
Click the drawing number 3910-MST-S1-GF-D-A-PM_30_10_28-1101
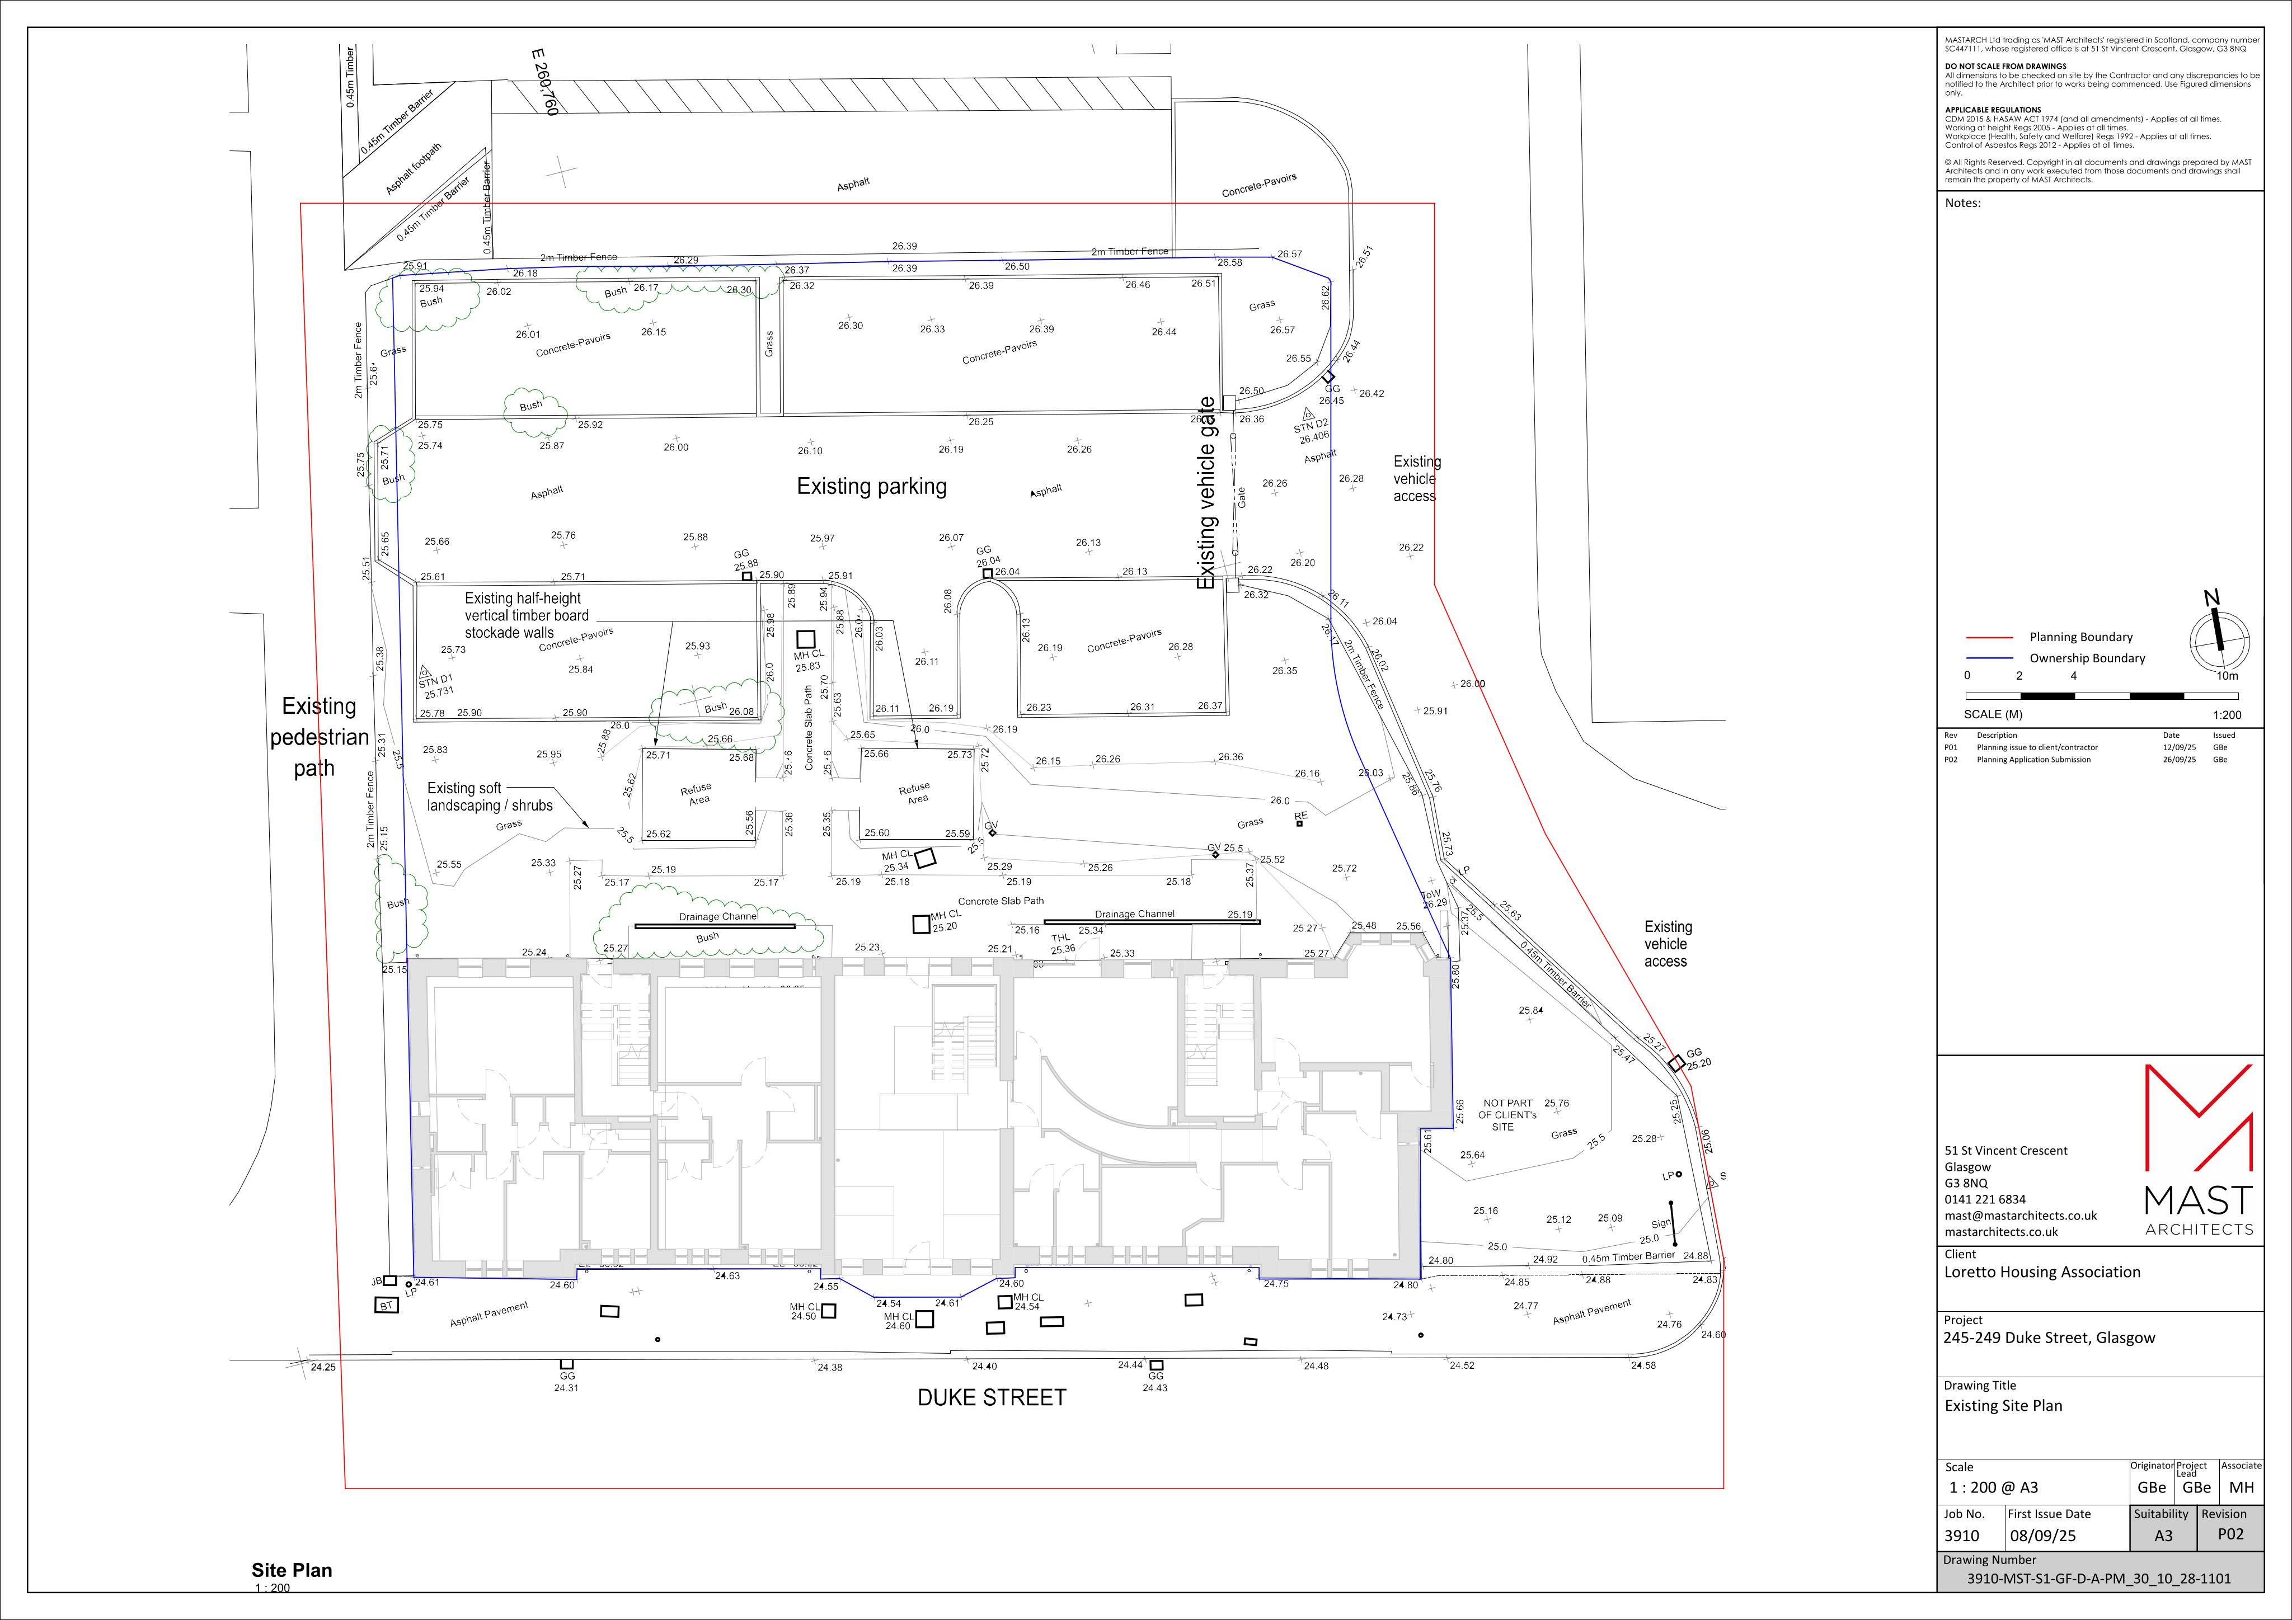point(2098,1579)
